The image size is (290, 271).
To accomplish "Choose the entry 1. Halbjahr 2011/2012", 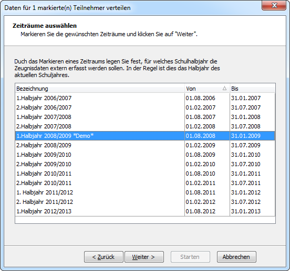I will click(145, 192).
